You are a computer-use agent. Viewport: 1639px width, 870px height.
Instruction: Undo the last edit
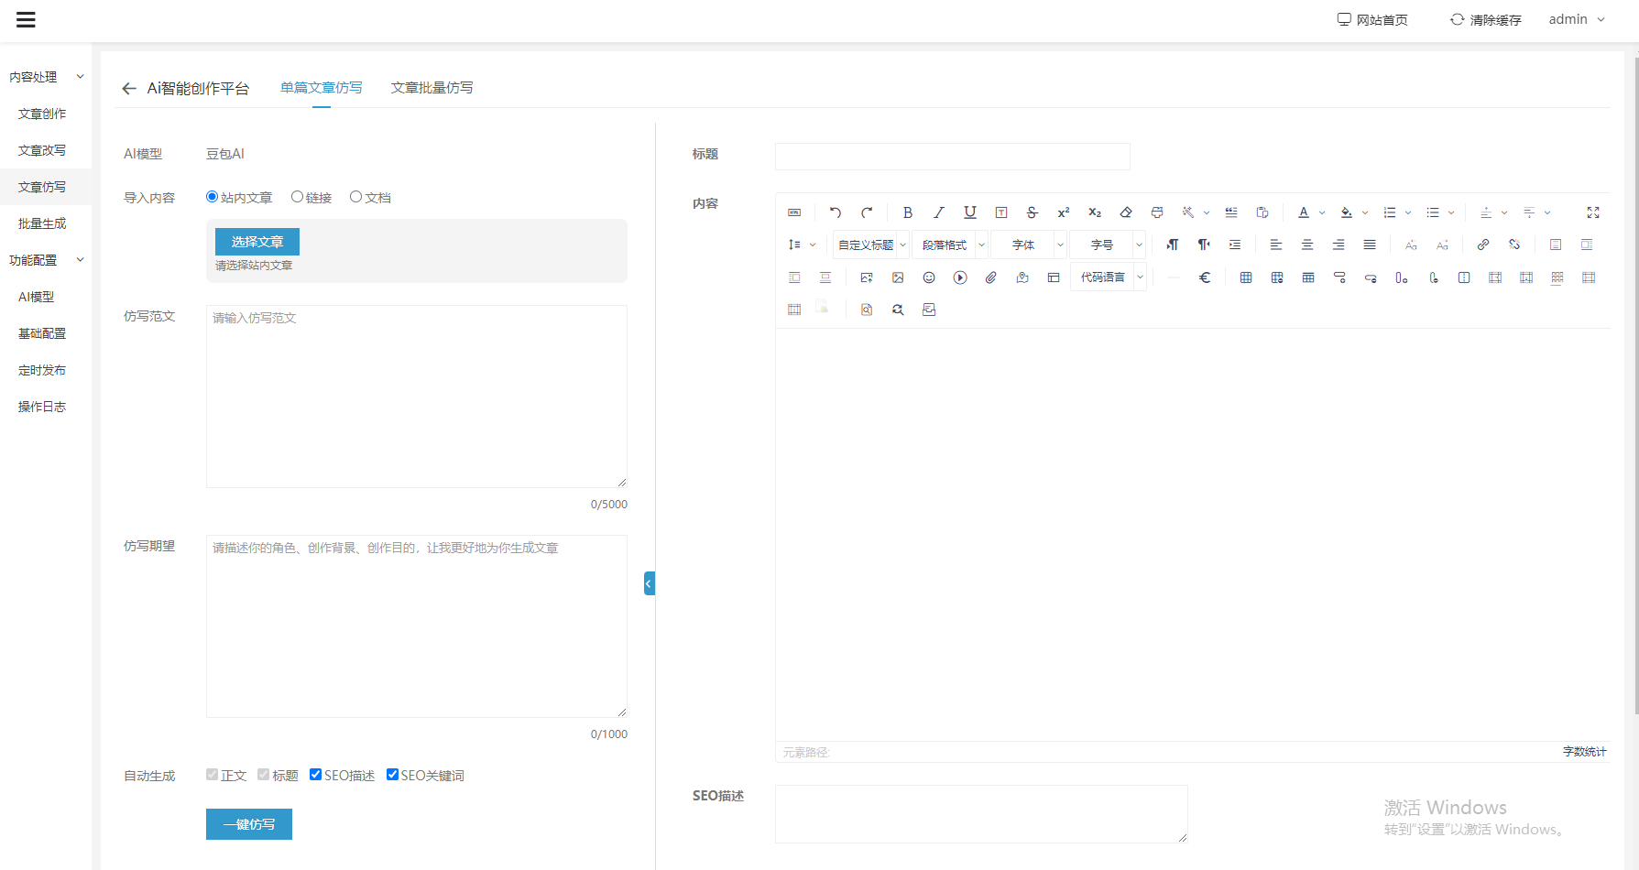pyautogui.click(x=836, y=212)
